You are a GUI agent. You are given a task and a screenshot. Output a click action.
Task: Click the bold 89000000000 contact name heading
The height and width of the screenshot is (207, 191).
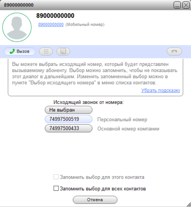[x=55, y=16]
